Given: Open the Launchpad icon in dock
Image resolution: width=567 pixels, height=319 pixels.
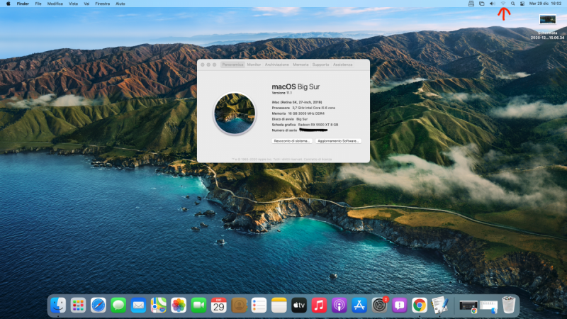Looking at the screenshot, I should [x=78, y=306].
